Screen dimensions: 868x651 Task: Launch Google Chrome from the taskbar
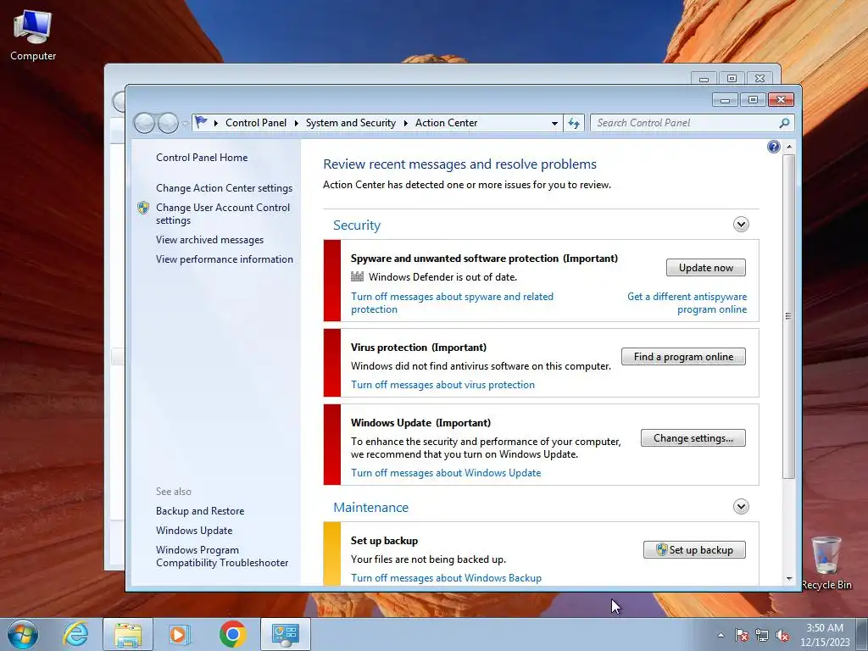coord(232,634)
